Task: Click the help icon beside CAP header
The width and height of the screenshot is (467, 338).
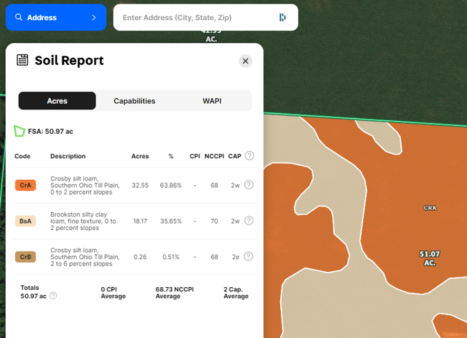Action: pos(249,156)
